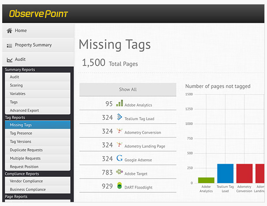Select the Tealium Tag Load label

(139, 118)
